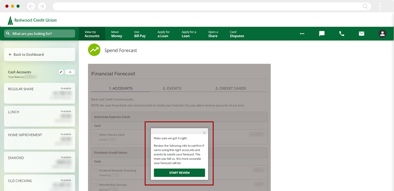Select the REGULAR SHARE account card
The width and height of the screenshot is (394, 191).
point(39,93)
